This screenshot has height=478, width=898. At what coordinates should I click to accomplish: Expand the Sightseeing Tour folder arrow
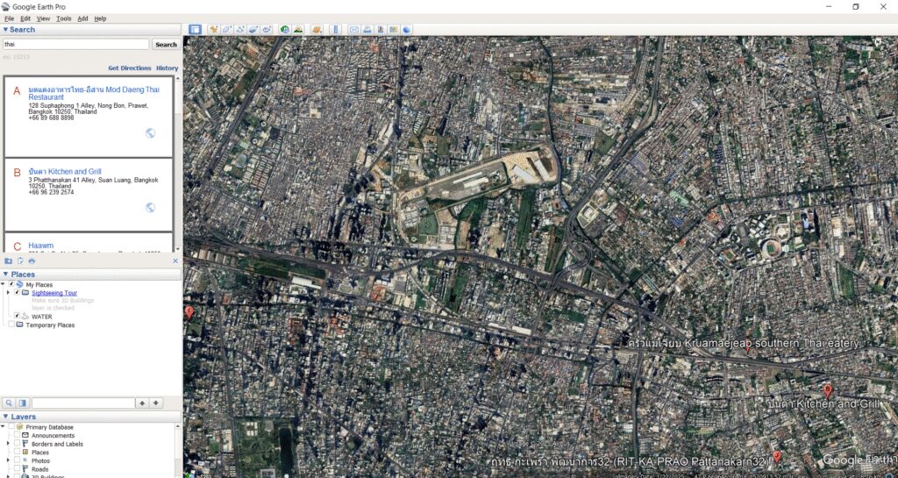[9, 293]
